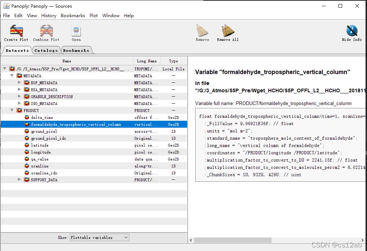The width and height of the screenshot is (367, 251).
Task: Click the Hide Info icon
Action: (x=352, y=31)
